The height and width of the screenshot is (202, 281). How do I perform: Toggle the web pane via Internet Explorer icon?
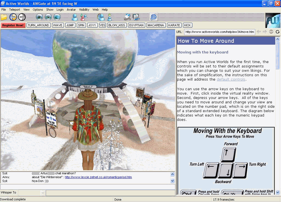pos(154,17)
